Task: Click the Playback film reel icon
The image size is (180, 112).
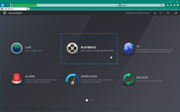Action: 72,49
